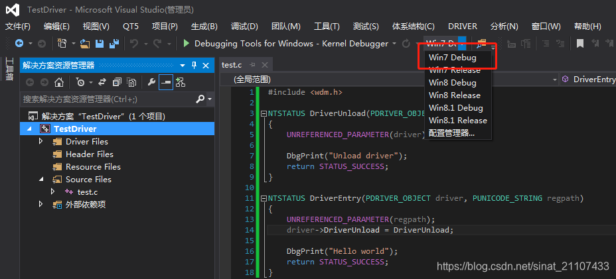This screenshot has height=279, width=616.
Task: Toggle pin on the test.c tab
Action: tap(253, 65)
